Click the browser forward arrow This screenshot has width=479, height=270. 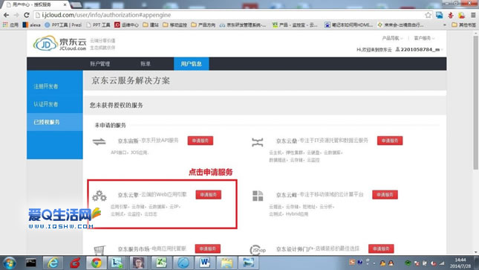coord(16,15)
